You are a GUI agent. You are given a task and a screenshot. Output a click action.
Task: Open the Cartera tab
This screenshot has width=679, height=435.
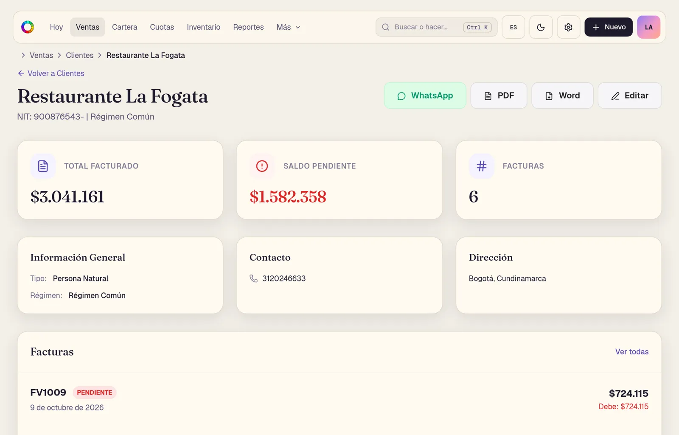(x=124, y=27)
